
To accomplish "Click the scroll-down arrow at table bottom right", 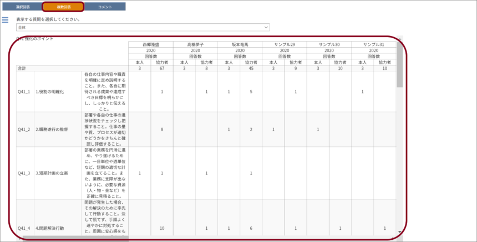I will [x=399, y=232].
